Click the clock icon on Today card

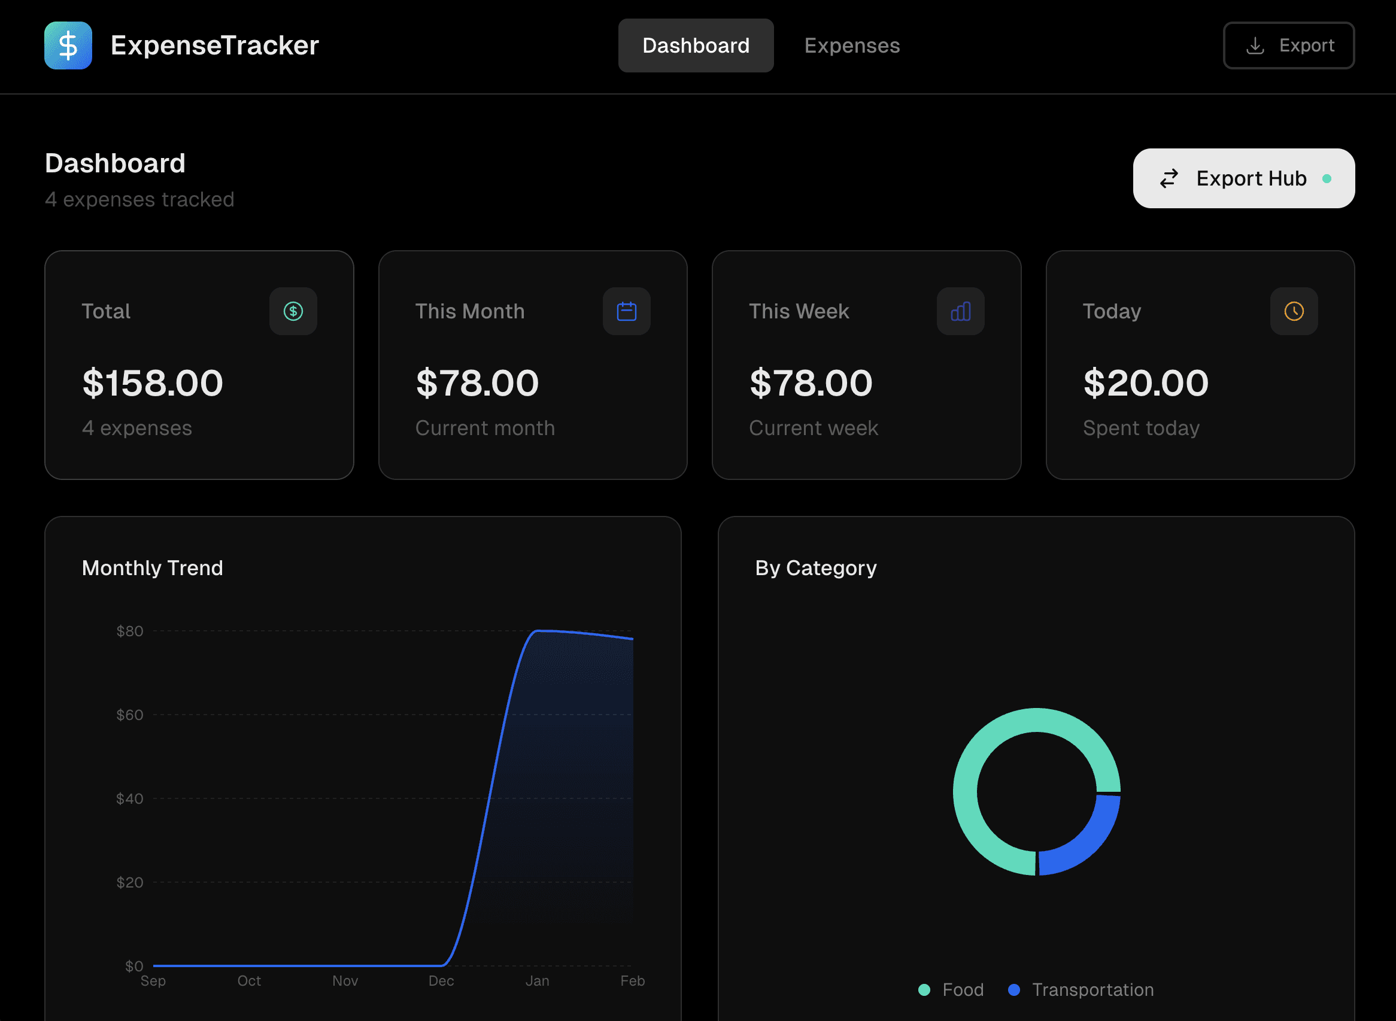coord(1294,311)
